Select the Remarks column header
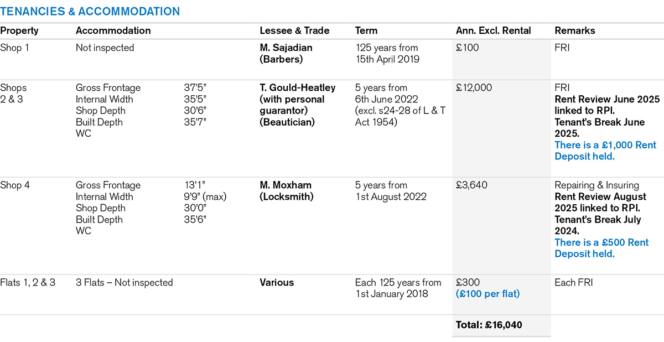This screenshot has height=342, width=664. [x=574, y=30]
